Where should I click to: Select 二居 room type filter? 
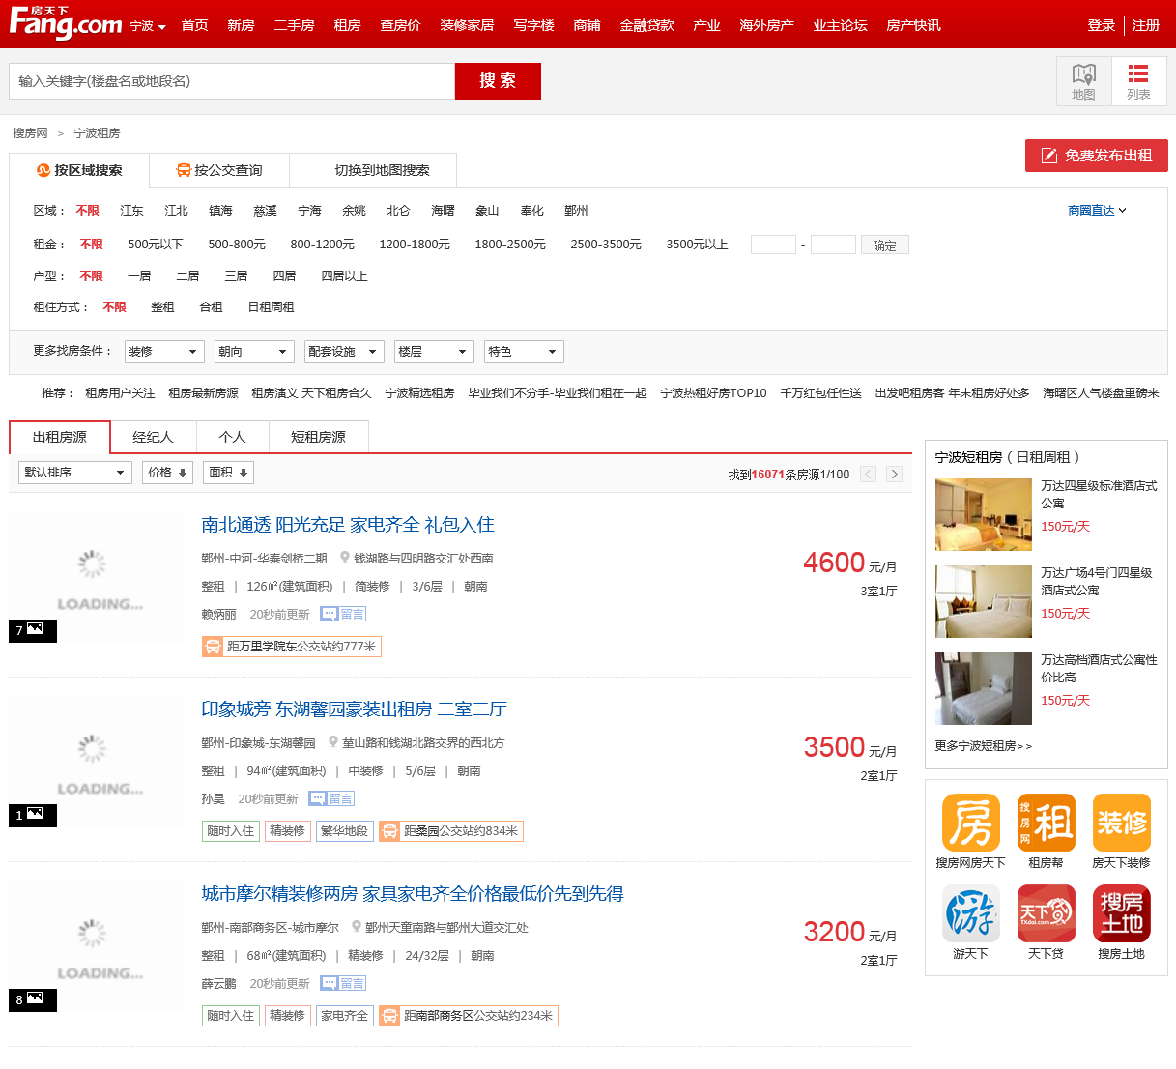(x=187, y=275)
